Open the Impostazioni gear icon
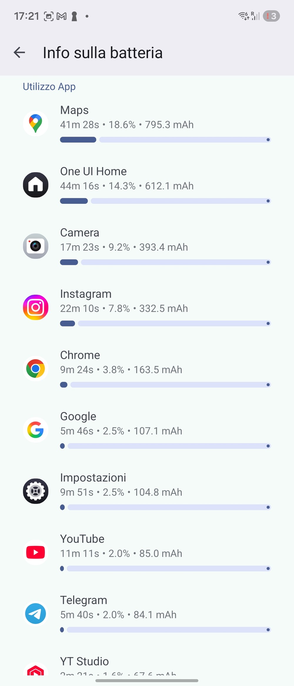The image size is (294, 686). pos(36,491)
